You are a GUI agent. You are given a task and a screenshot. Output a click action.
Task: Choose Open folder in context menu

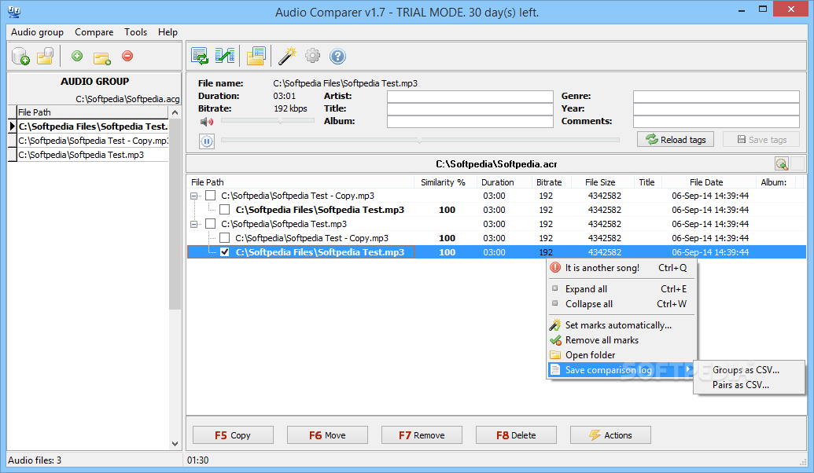pos(621,355)
